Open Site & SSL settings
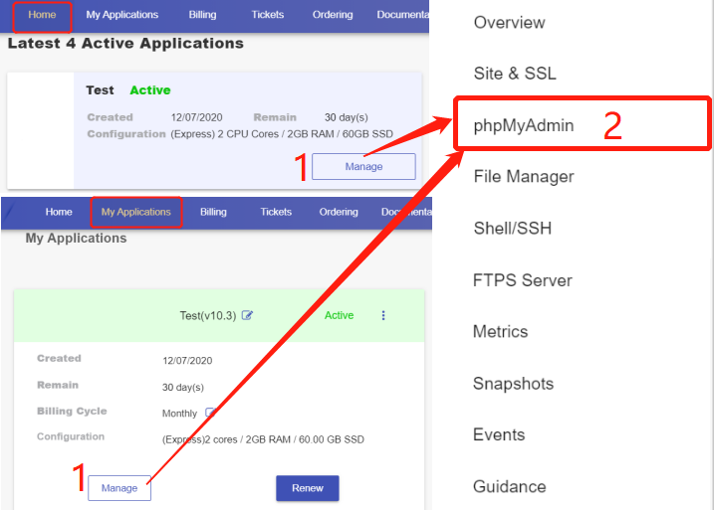This screenshot has height=510, width=714. pos(515,74)
